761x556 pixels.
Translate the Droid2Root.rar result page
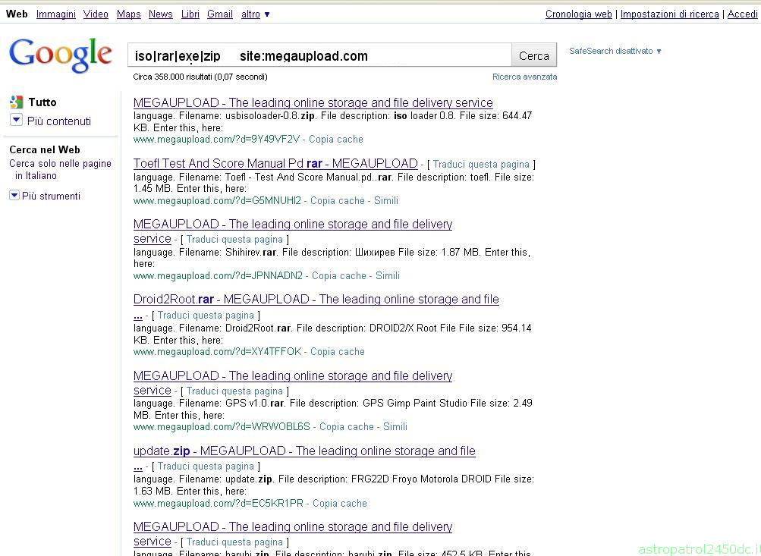pos(206,316)
